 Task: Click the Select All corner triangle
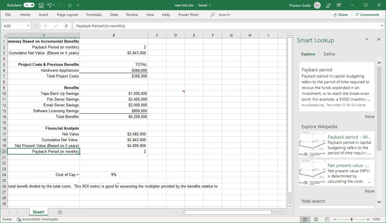[4, 35]
